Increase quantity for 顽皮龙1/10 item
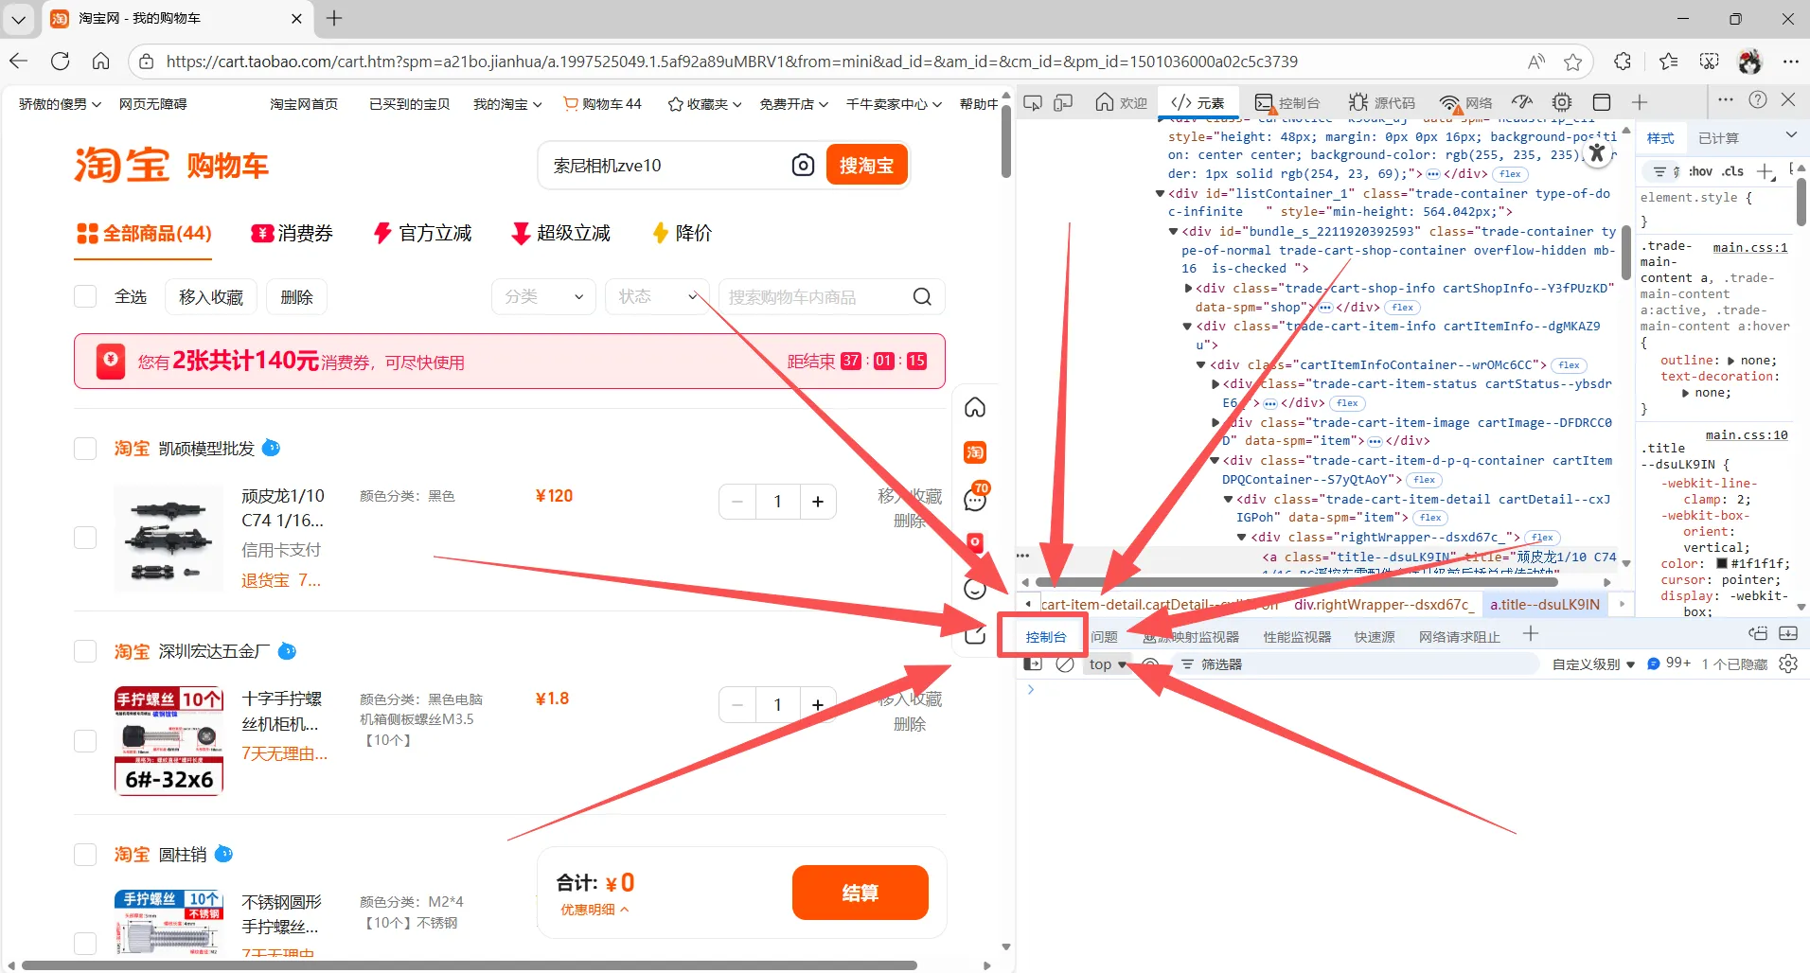 (818, 502)
